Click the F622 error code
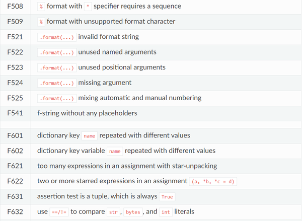The image size is (302, 221). point(15,181)
